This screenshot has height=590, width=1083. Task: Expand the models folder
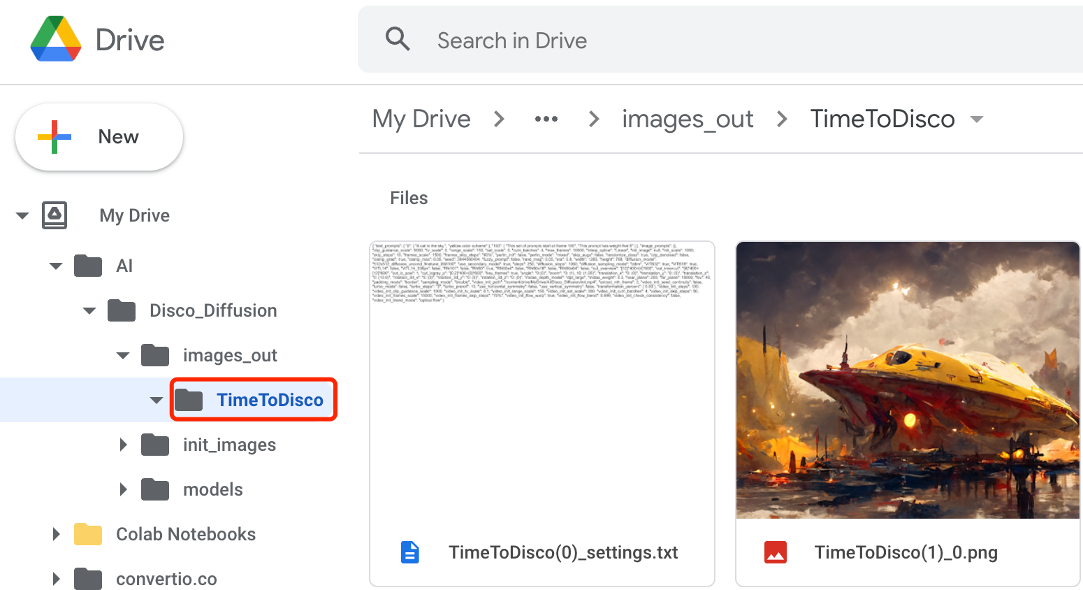124,489
